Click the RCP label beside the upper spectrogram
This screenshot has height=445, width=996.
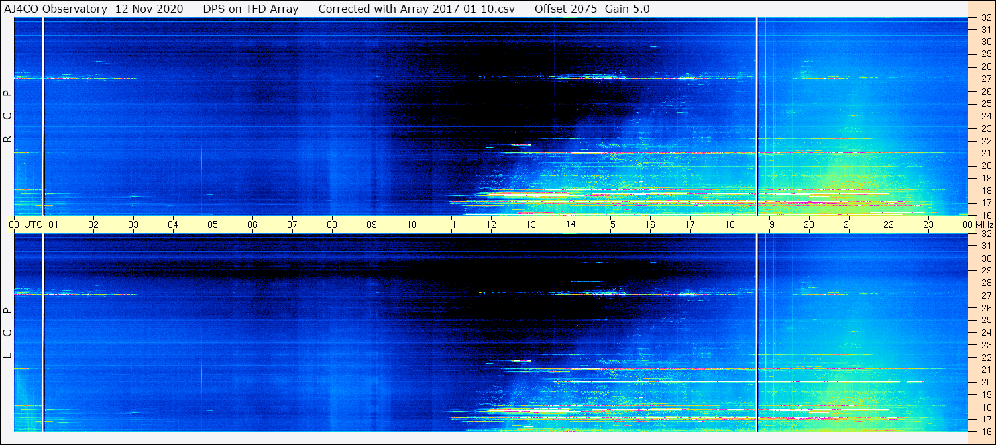(x=8, y=117)
